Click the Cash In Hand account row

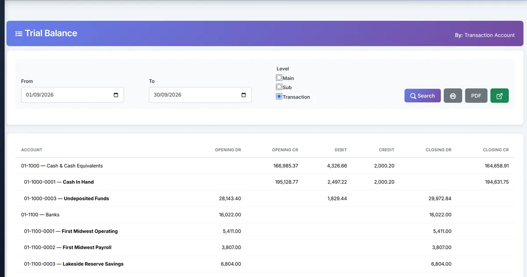click(265, 182)
